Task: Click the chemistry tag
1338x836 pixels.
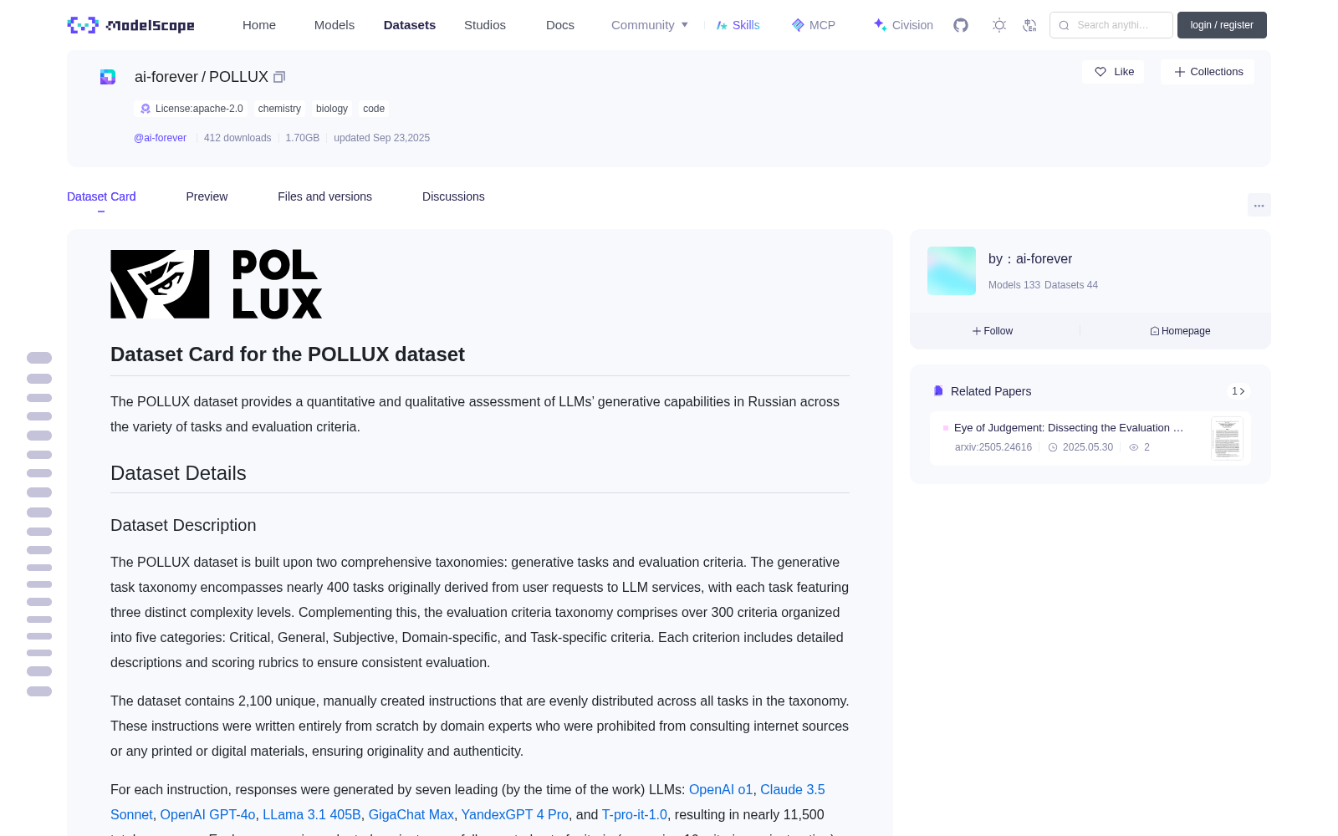Action: [279, 109]
